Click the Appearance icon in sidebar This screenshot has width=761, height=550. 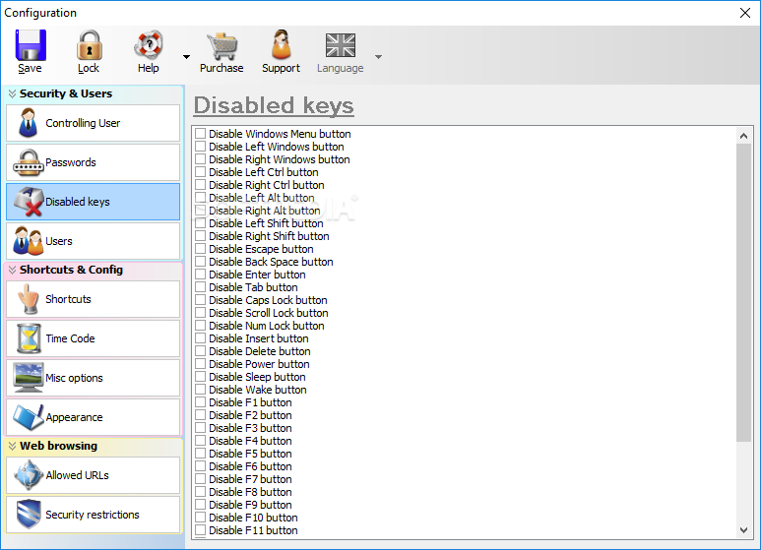tap(29, 417)
